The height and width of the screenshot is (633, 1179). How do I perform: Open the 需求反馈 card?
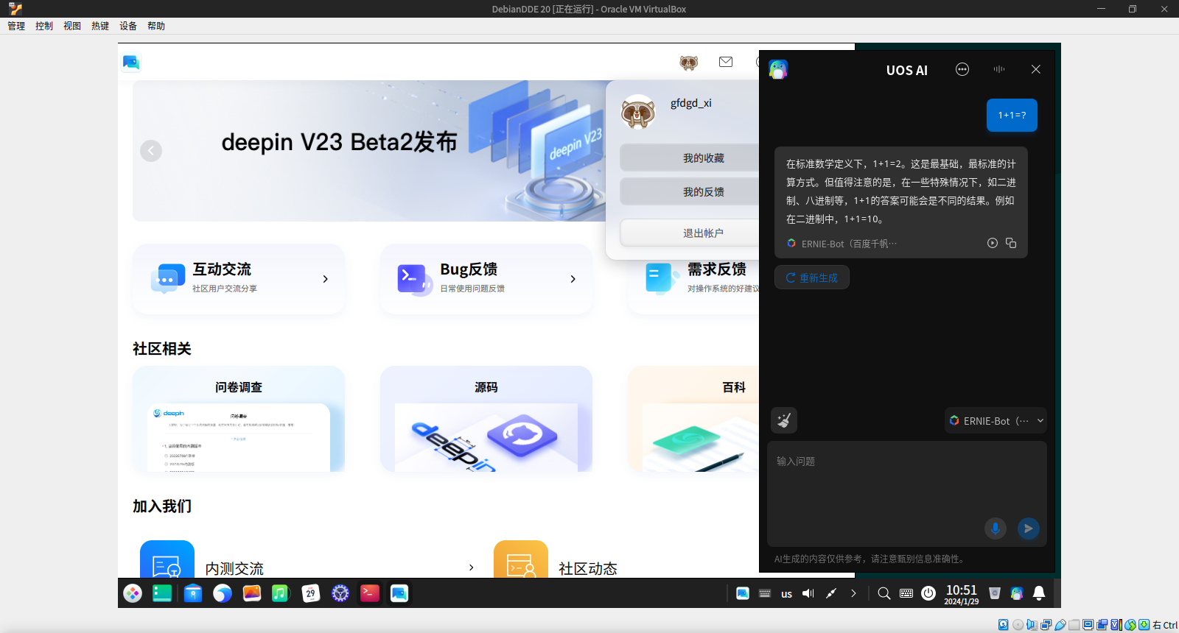(694, 279)
